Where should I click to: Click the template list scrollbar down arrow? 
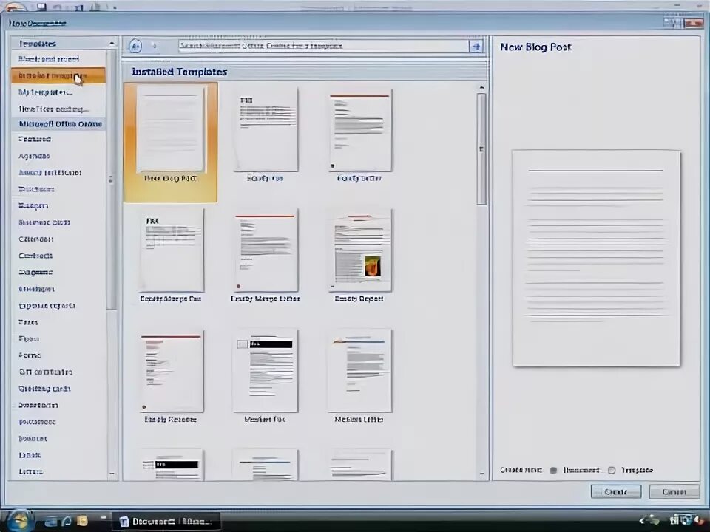coord(481,474)
